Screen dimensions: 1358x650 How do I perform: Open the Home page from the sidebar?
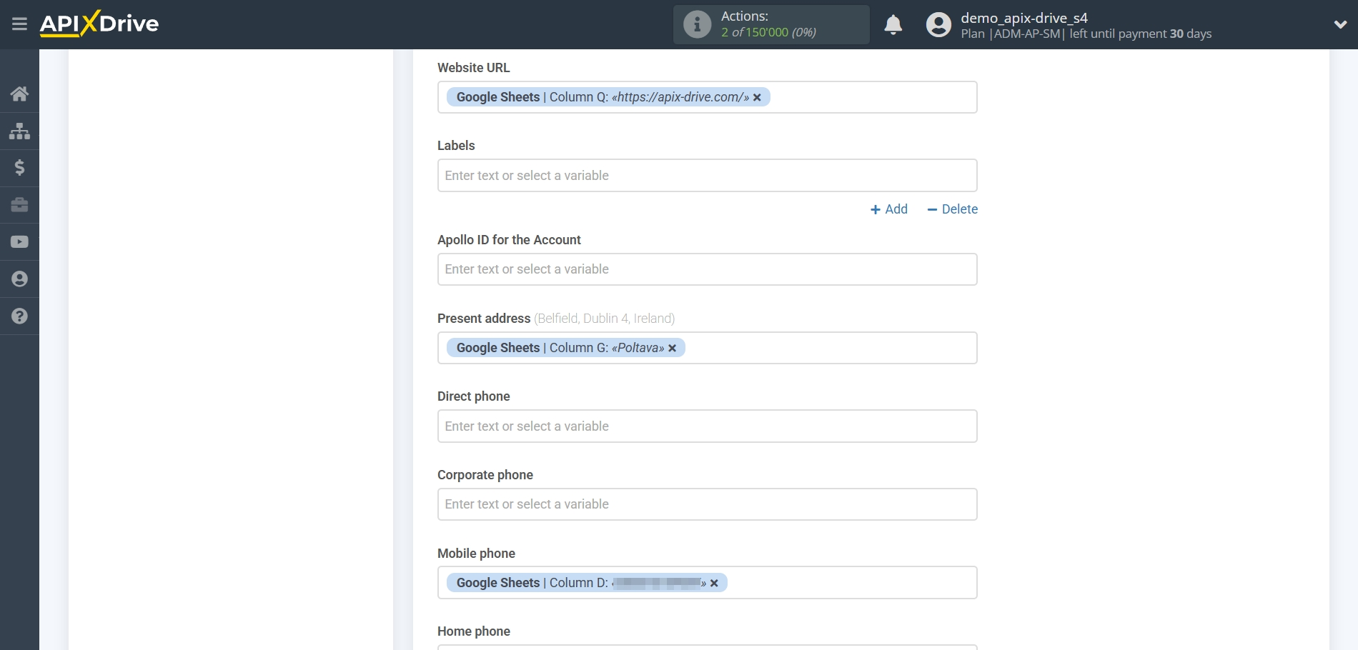[x=19, y=94]
